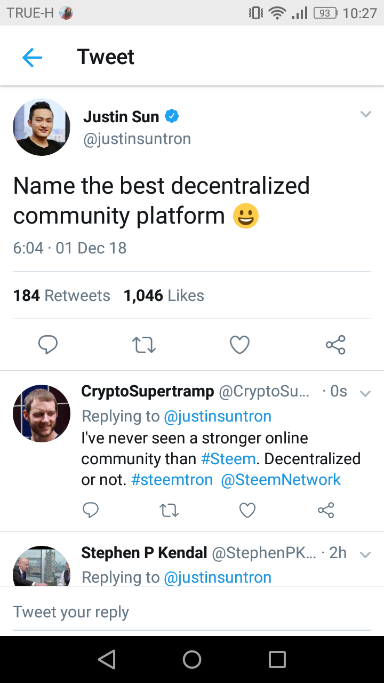Reply to Justin Sun's tweet

click(48, 345)
